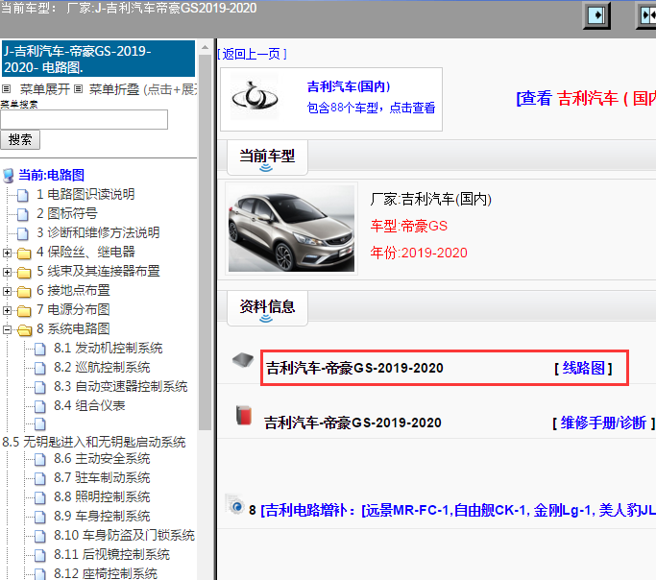656x580 pixels.
Task: Click the folder icon for 7 电源分布图
Action: click(x=24, y=311)
